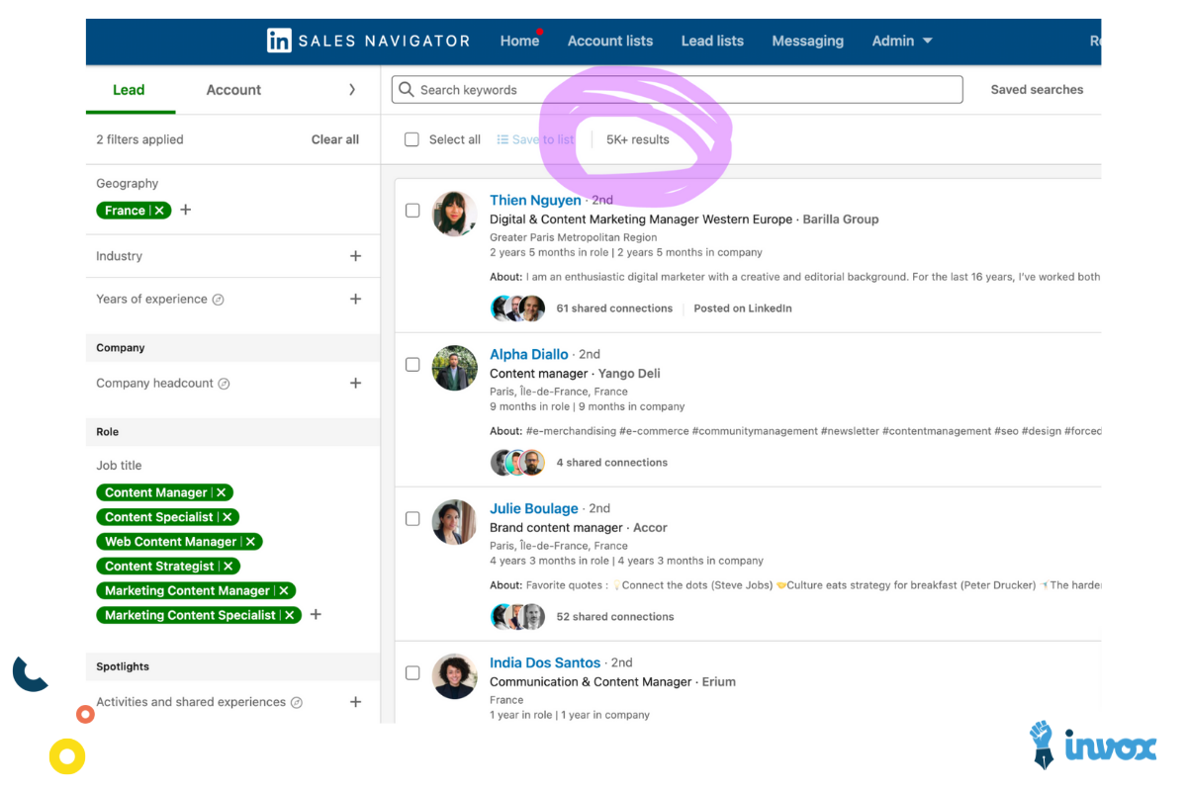
Task: Click the Search keywords field
Action: (x=677, y=90)
